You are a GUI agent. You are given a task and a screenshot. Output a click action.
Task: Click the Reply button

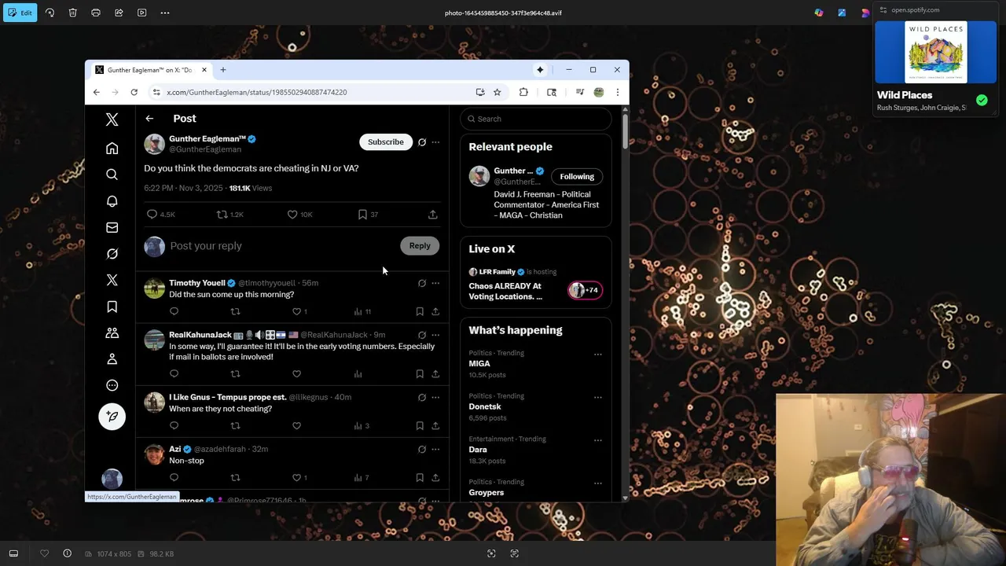(x=420, y=246)
